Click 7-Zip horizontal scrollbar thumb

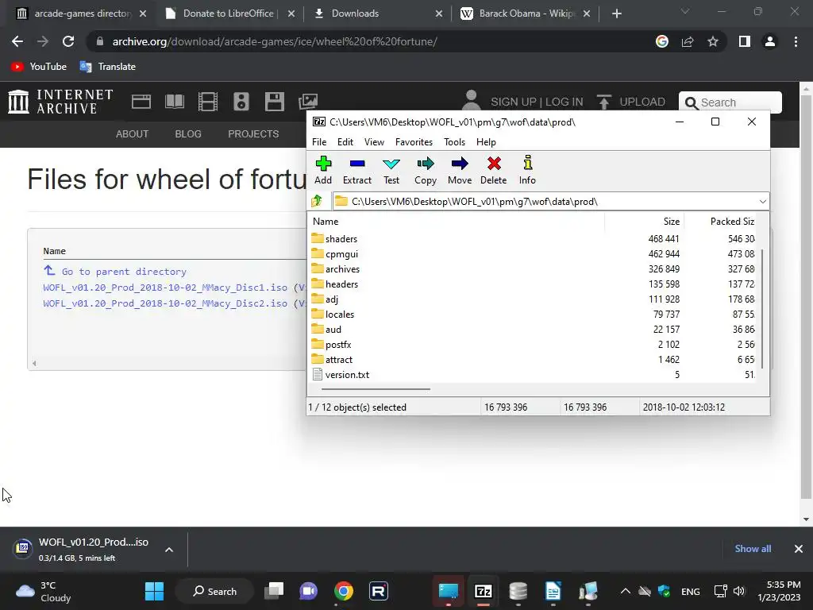[x=376, y=388]
